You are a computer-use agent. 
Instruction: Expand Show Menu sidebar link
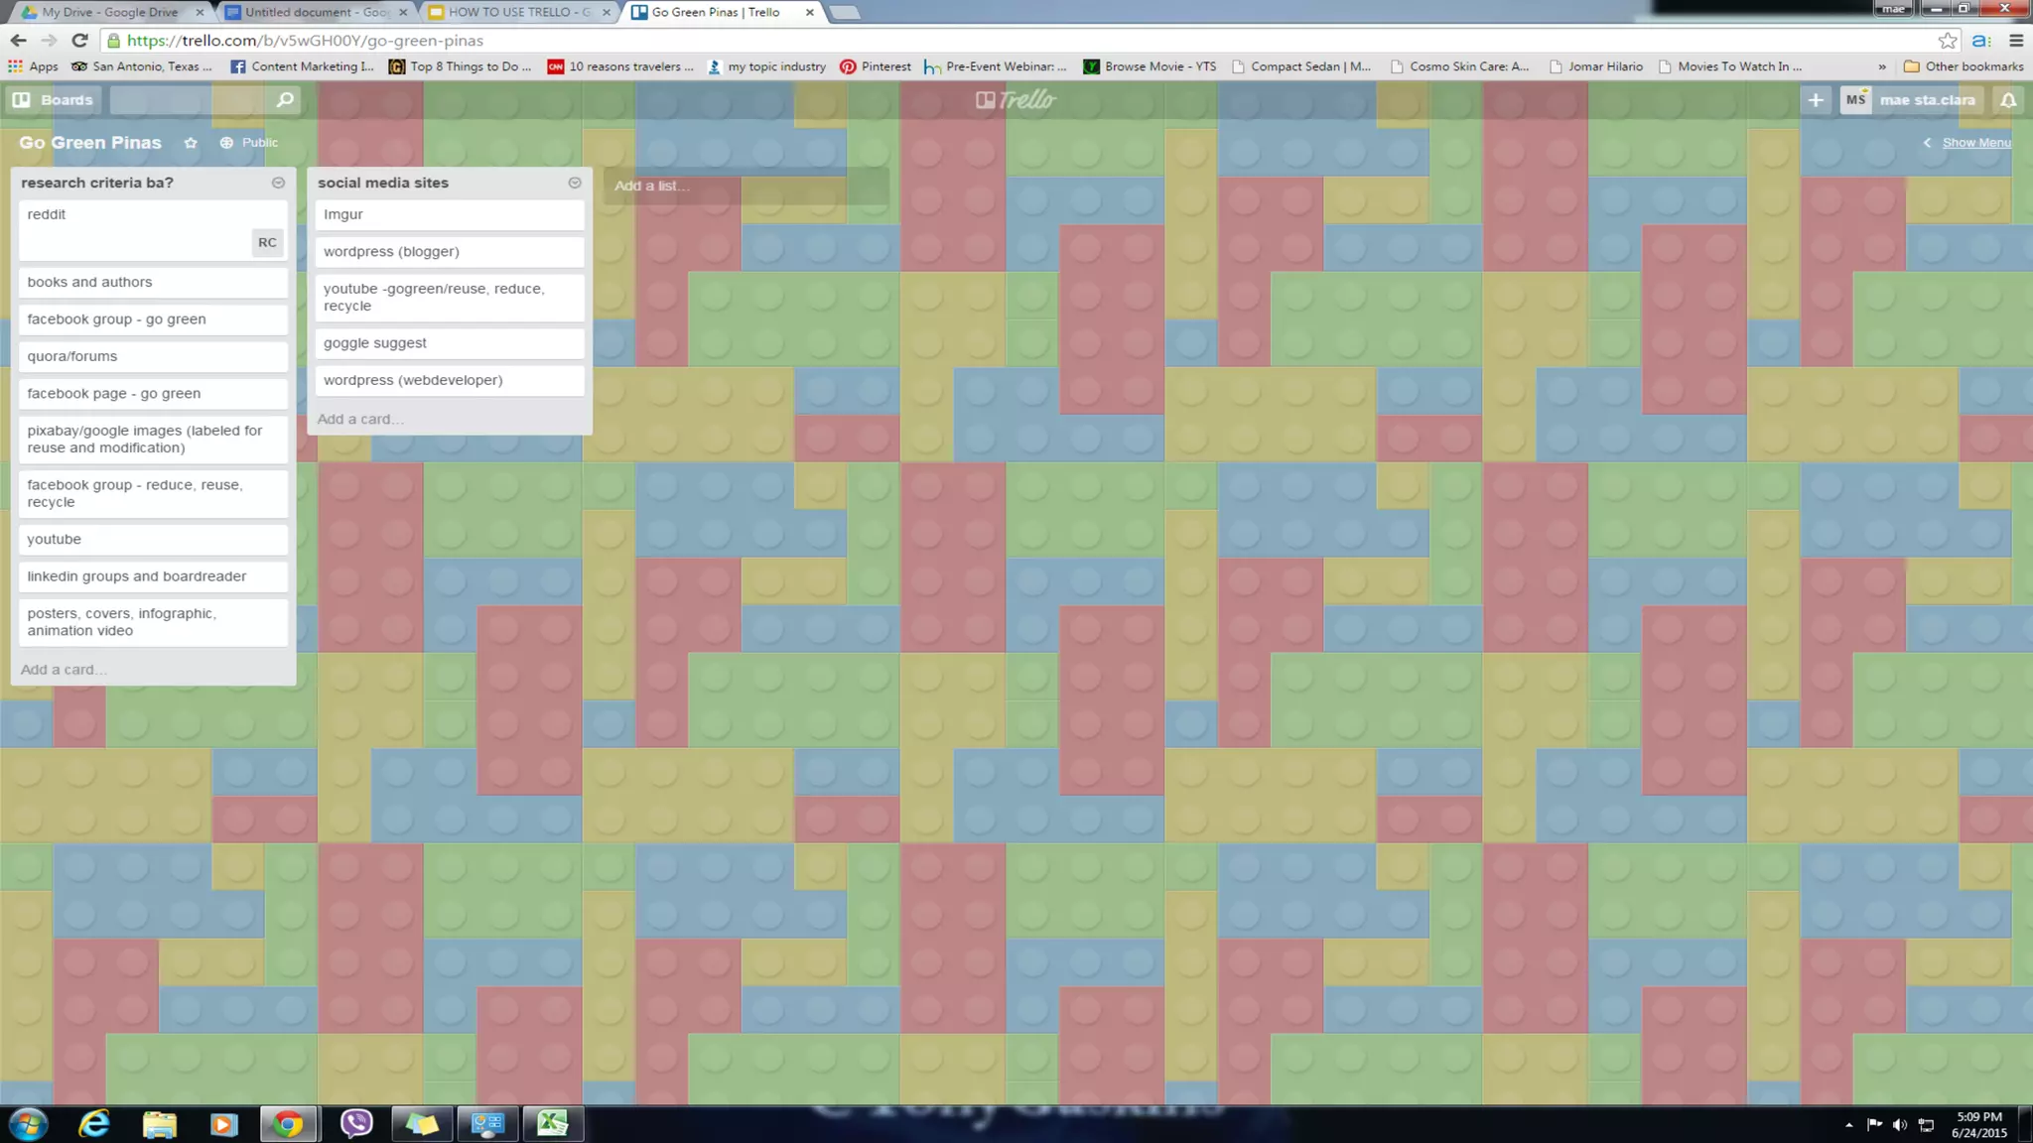[x=1975, y=143]
